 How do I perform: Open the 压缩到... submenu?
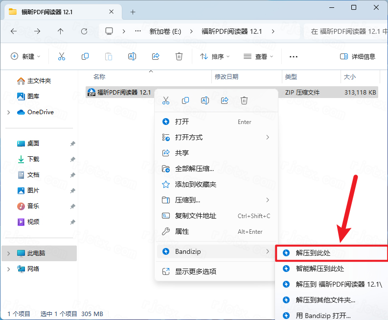[x=216, y=200]
